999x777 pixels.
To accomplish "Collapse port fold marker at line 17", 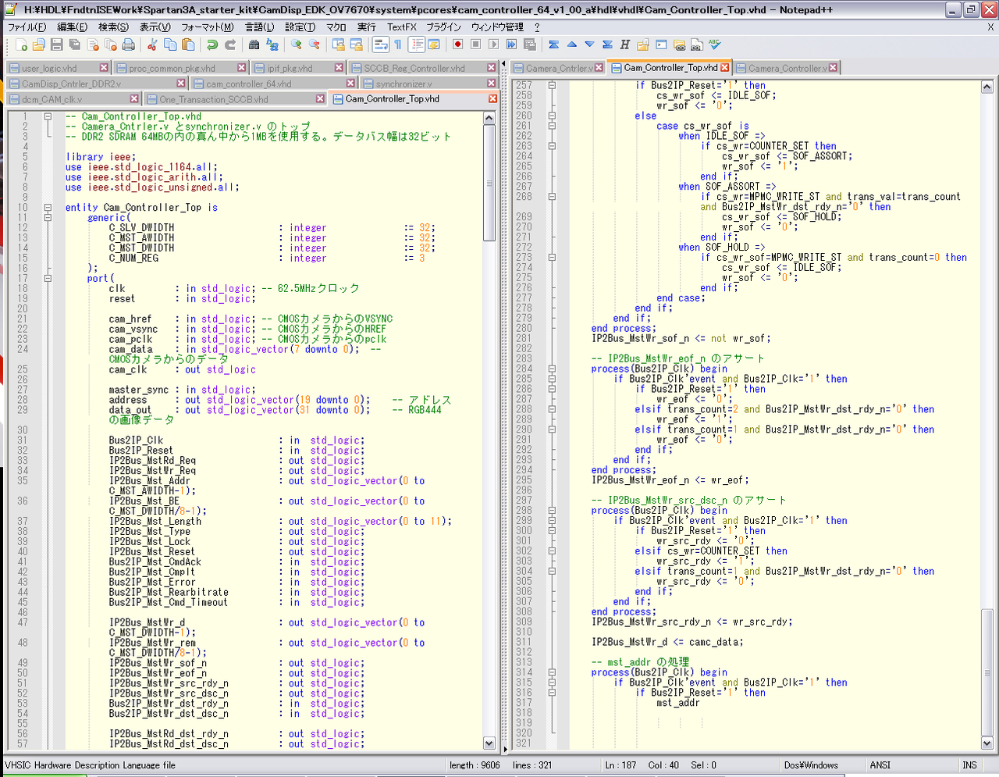I will pyautogui.click(x=48, y=278).
